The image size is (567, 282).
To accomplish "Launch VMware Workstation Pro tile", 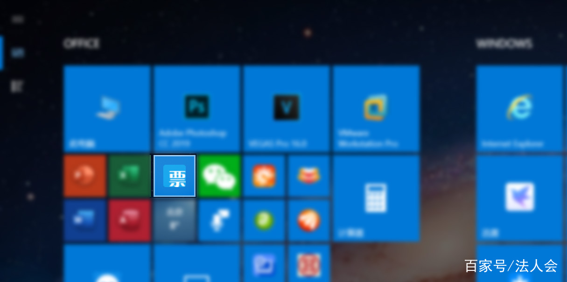I will click(x=376, y=108).
